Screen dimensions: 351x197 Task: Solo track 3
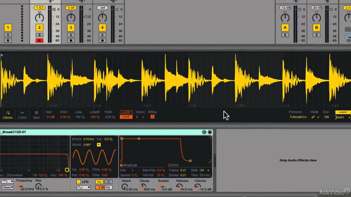[71, 35]
